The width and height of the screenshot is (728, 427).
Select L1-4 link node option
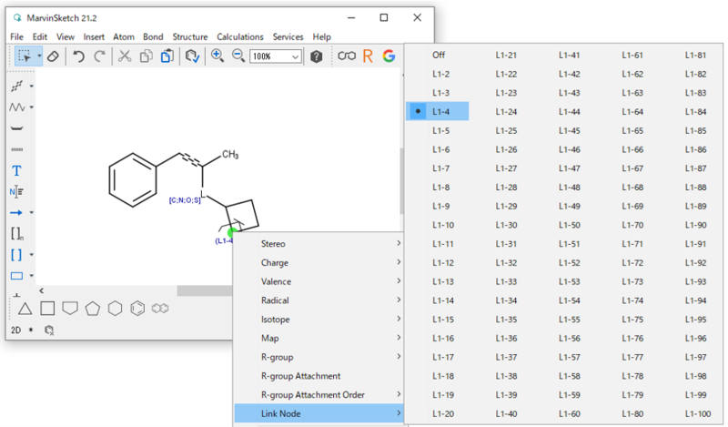coord(440,111)
